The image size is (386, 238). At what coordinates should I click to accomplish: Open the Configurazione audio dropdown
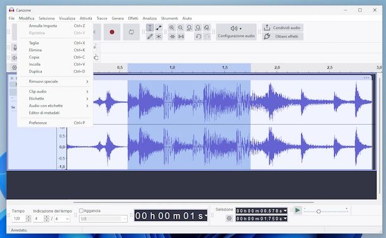tap(236, 32)
